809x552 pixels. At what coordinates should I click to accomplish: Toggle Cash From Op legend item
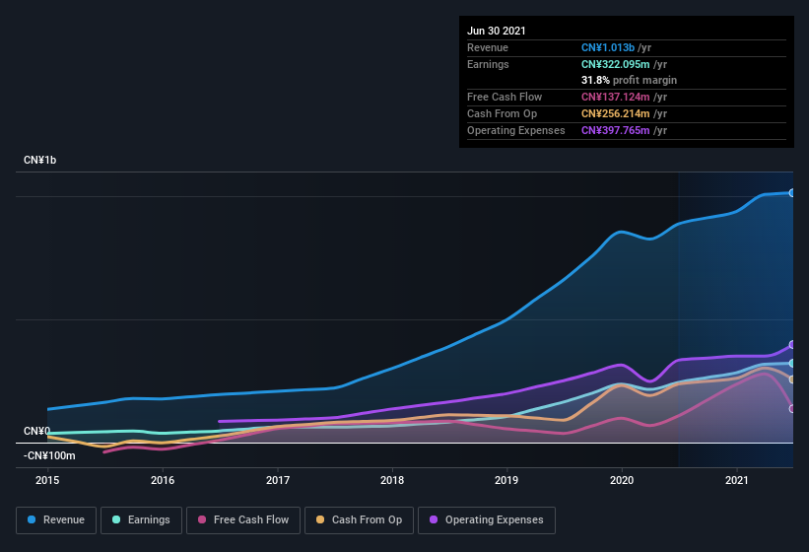click(359, 519)
